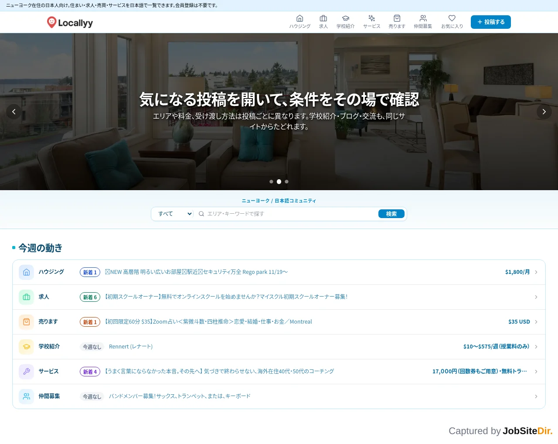Open 売ります shopping bag icon in navigation
The image size is (558, 444).
coord(397,18)
